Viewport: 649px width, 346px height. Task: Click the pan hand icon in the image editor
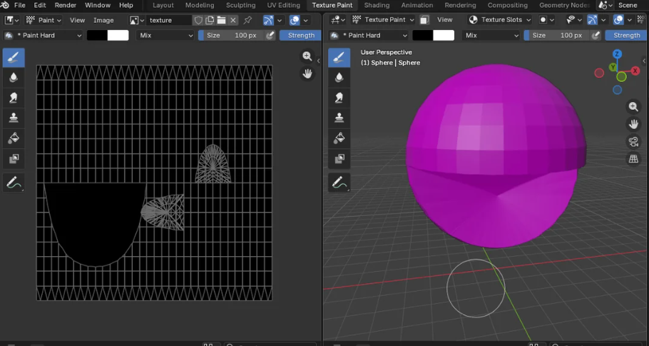coord(307,73)
